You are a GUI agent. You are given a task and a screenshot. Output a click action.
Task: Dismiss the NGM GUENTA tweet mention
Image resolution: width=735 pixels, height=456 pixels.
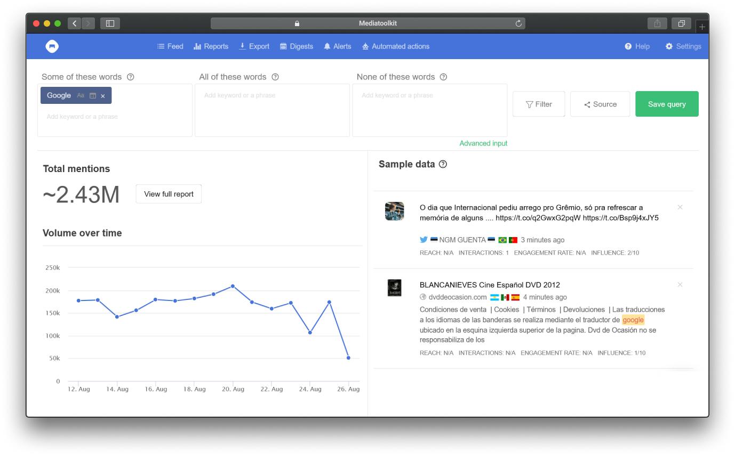tap(680, 207)
